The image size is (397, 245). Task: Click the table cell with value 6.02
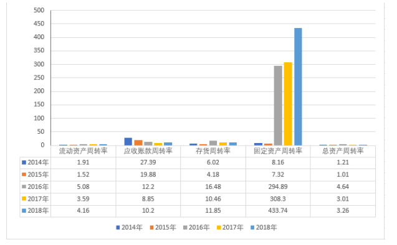point(213,162)
